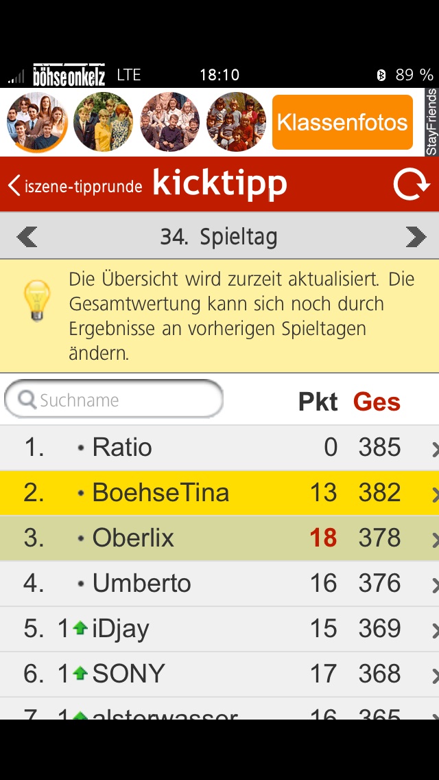Expand Umberto's row using its chevron

(x=435, y=585)
